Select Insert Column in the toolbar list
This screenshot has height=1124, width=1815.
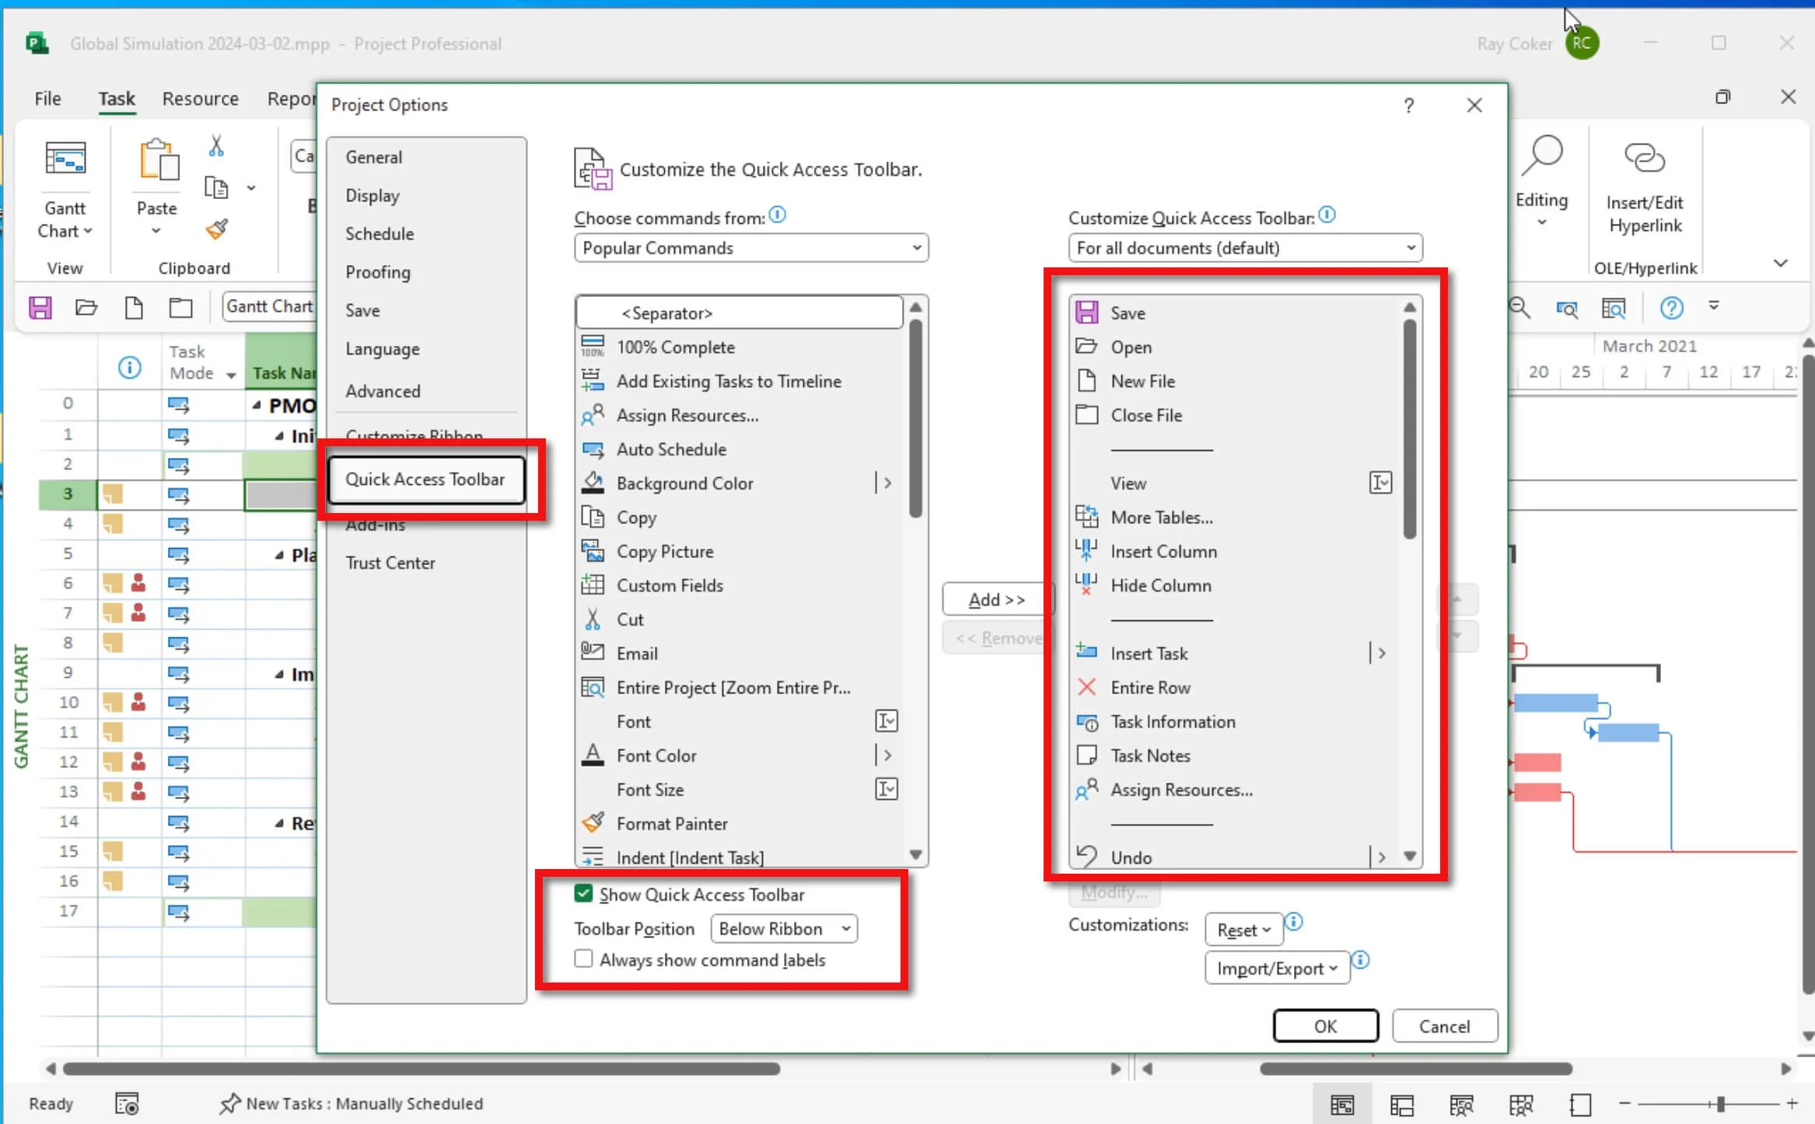pos(1234,552)
